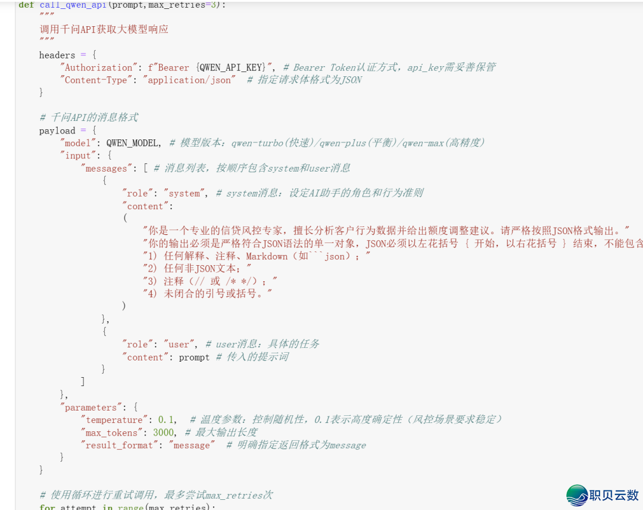Click the {QWEN_API_KEY} placeholder in Bearer string
This screenshot has width=643, height=510.
(230, 67)
